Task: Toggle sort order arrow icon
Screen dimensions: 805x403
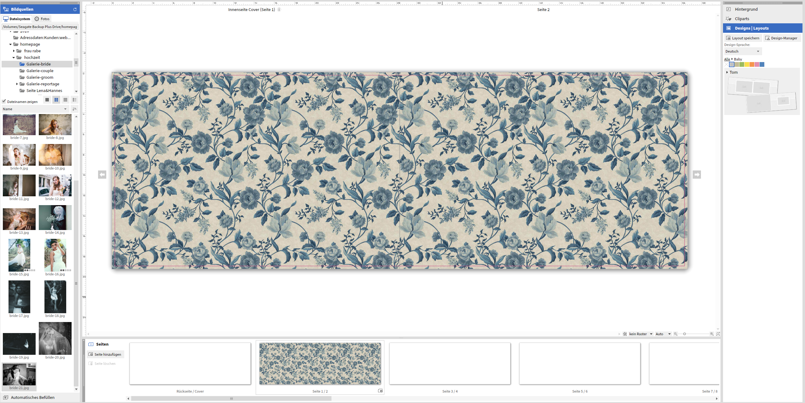Action: coord(74,109)
